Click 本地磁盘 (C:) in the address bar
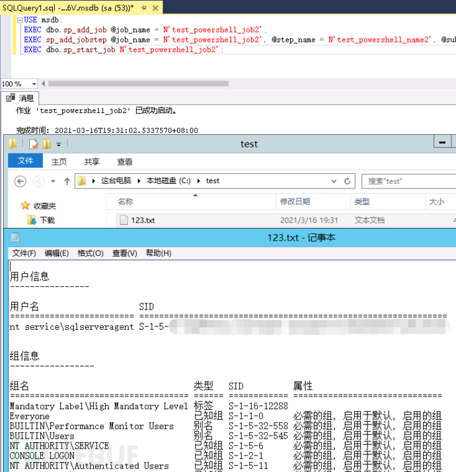456x472 pixels. click(169, 180)
